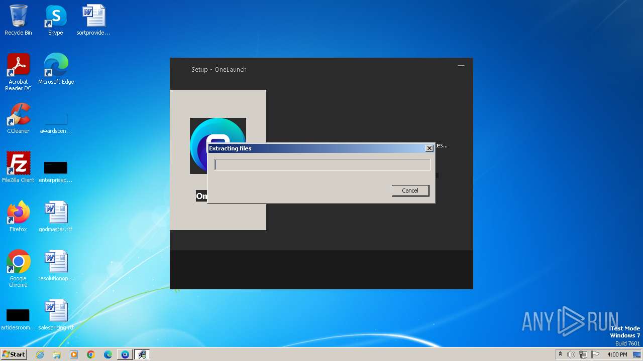Viewport: 643px width, 361px height.
Task: Open Windows Media Player from taskbar
Action: (74, 354)
